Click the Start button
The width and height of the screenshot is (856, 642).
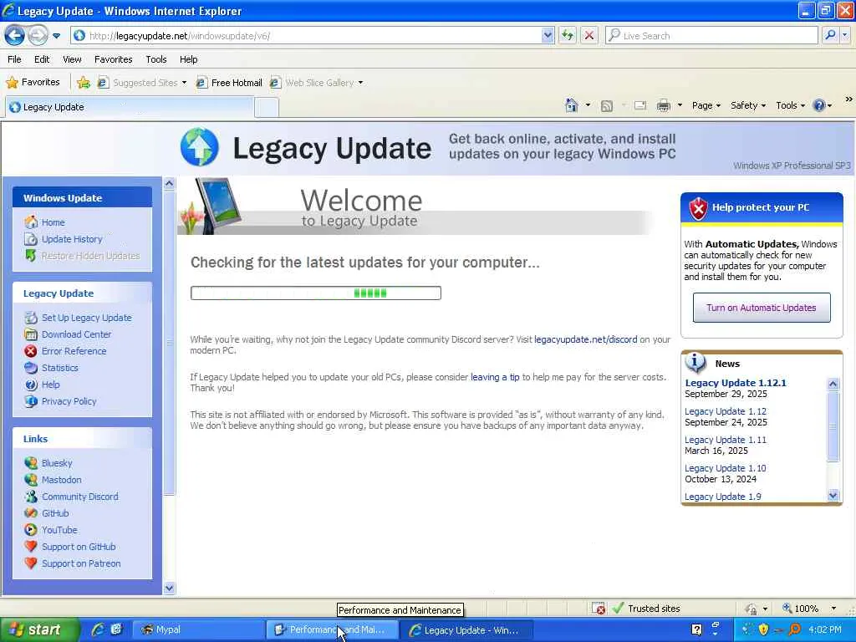(x=39, y=630)
